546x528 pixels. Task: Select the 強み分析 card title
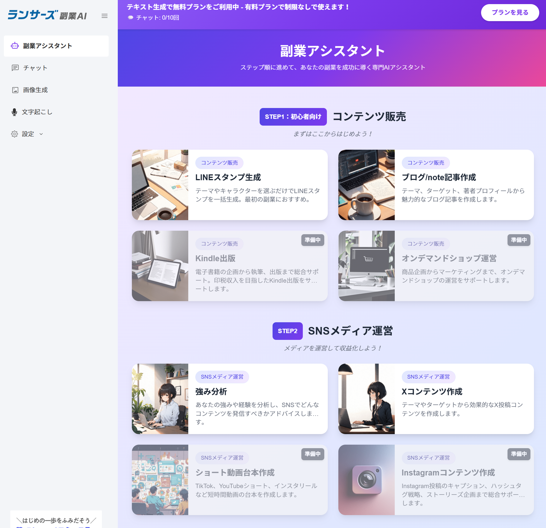tap(211, 392)
